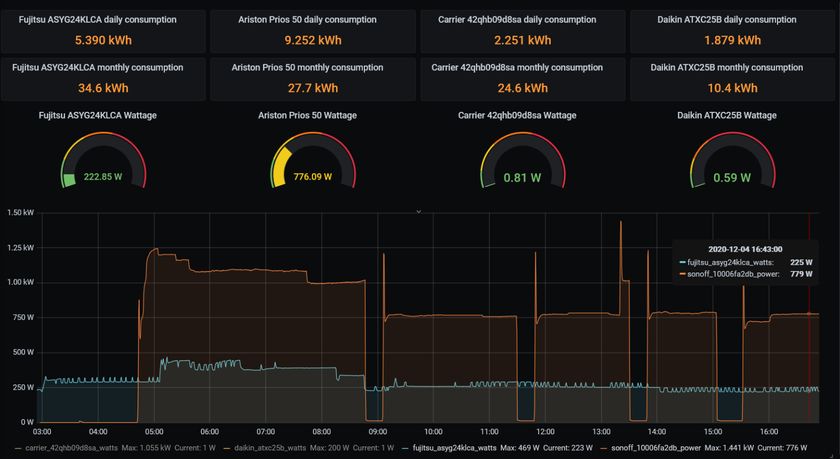Screen dimensions: 840x459
Task: Click the blue fujitsu legend color swatch
Action: pos(405,448)
